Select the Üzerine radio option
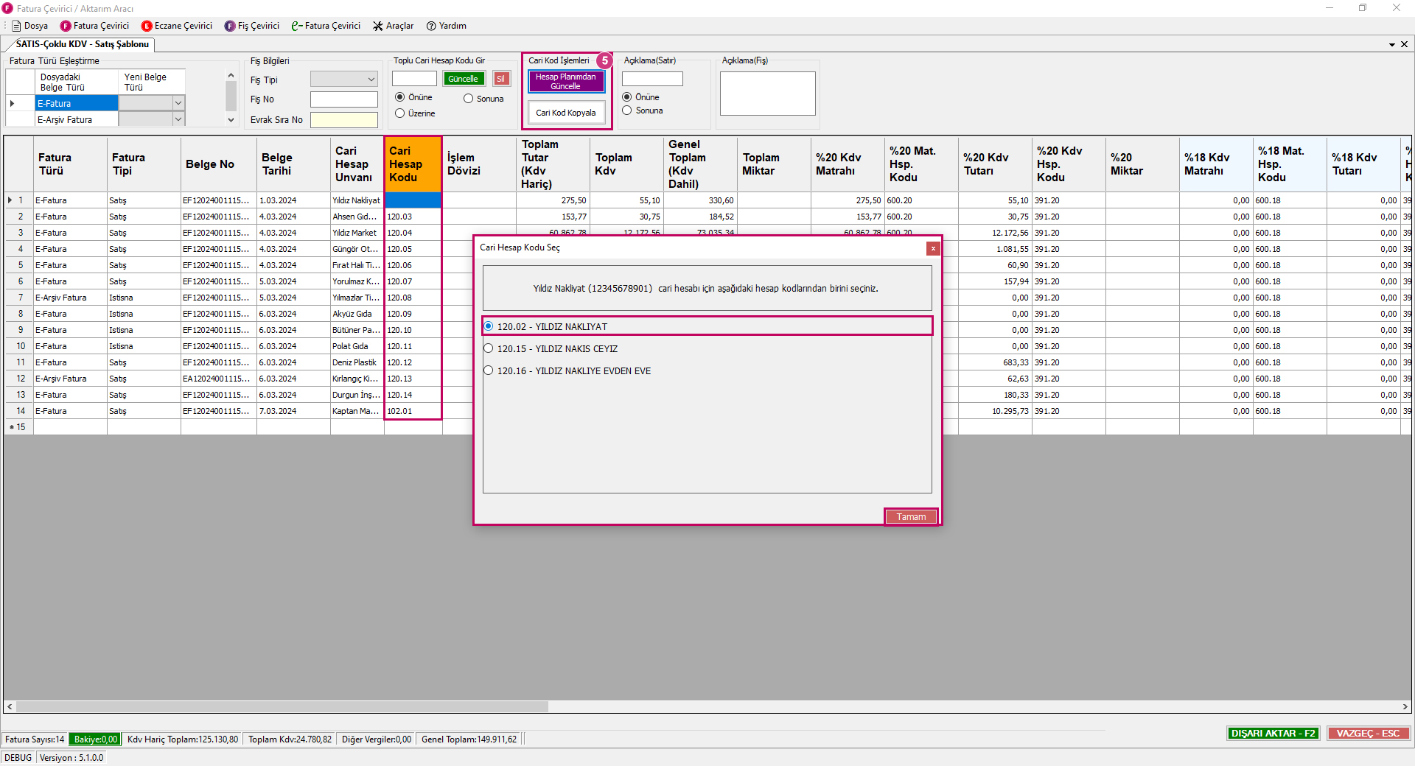This screenshot has height=766, width=1415. pos(400,113)
